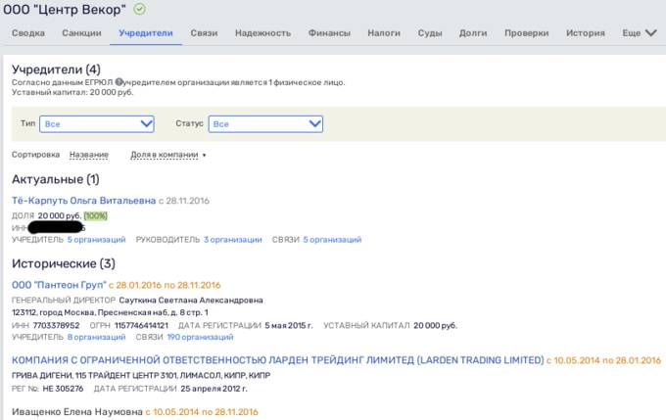Click the Лимасол, Кипр address line
The image size is (666, 420).
pyautogui.click(x=141, y=375)
